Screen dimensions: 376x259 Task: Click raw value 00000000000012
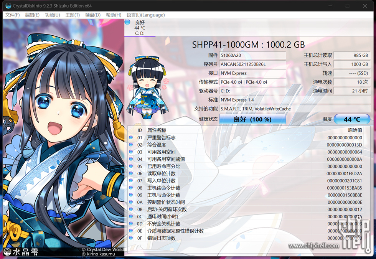pos(345,210)
